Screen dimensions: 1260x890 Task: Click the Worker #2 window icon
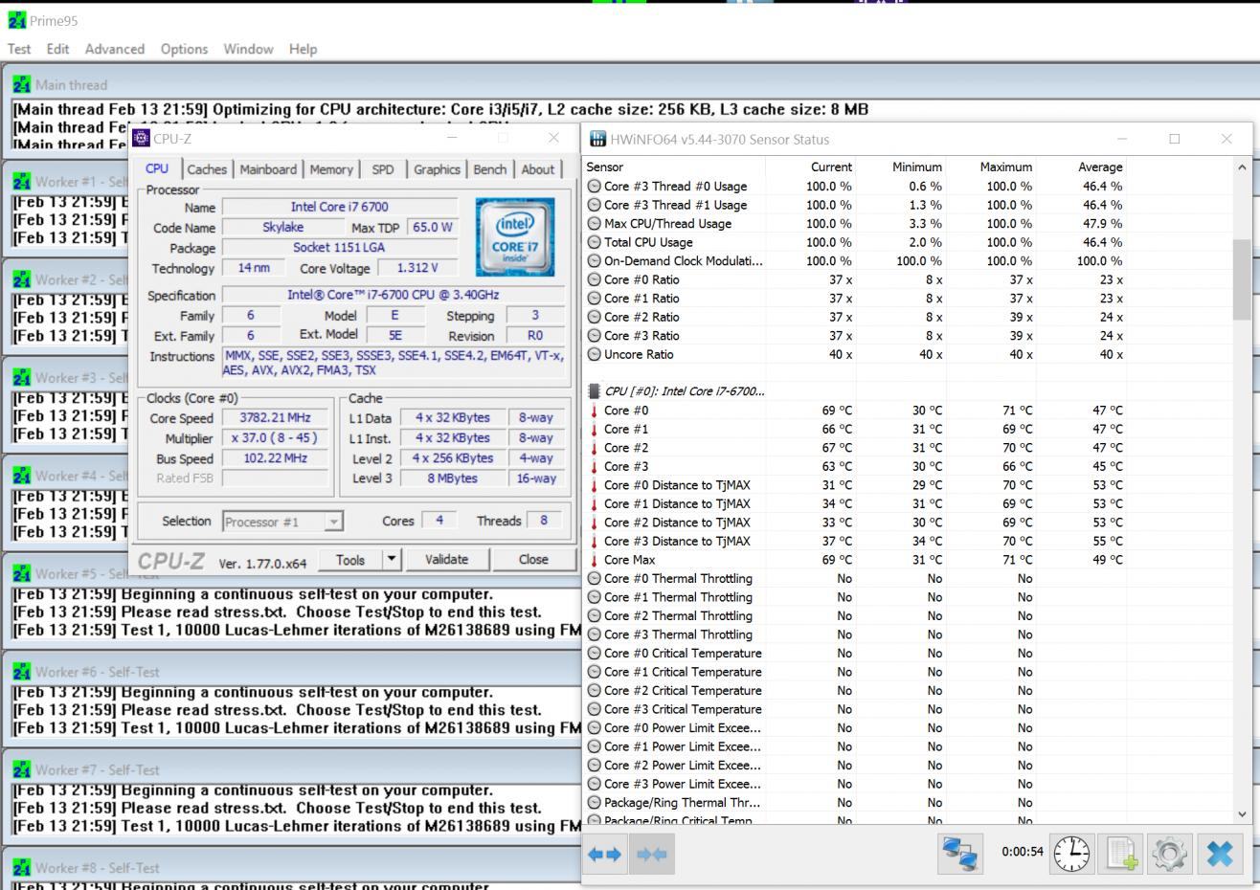point(22,279)
